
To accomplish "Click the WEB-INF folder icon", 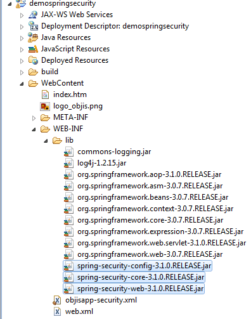I will point(45,129).
